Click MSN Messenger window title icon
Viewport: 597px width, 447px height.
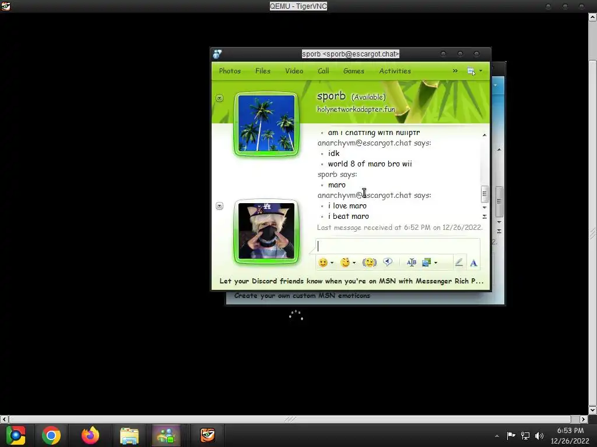[217, 54]
